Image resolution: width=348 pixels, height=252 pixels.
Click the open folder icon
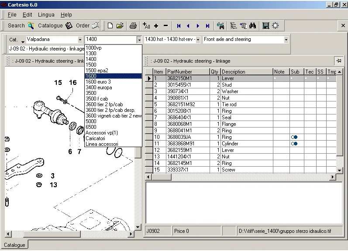click(120, 26)
